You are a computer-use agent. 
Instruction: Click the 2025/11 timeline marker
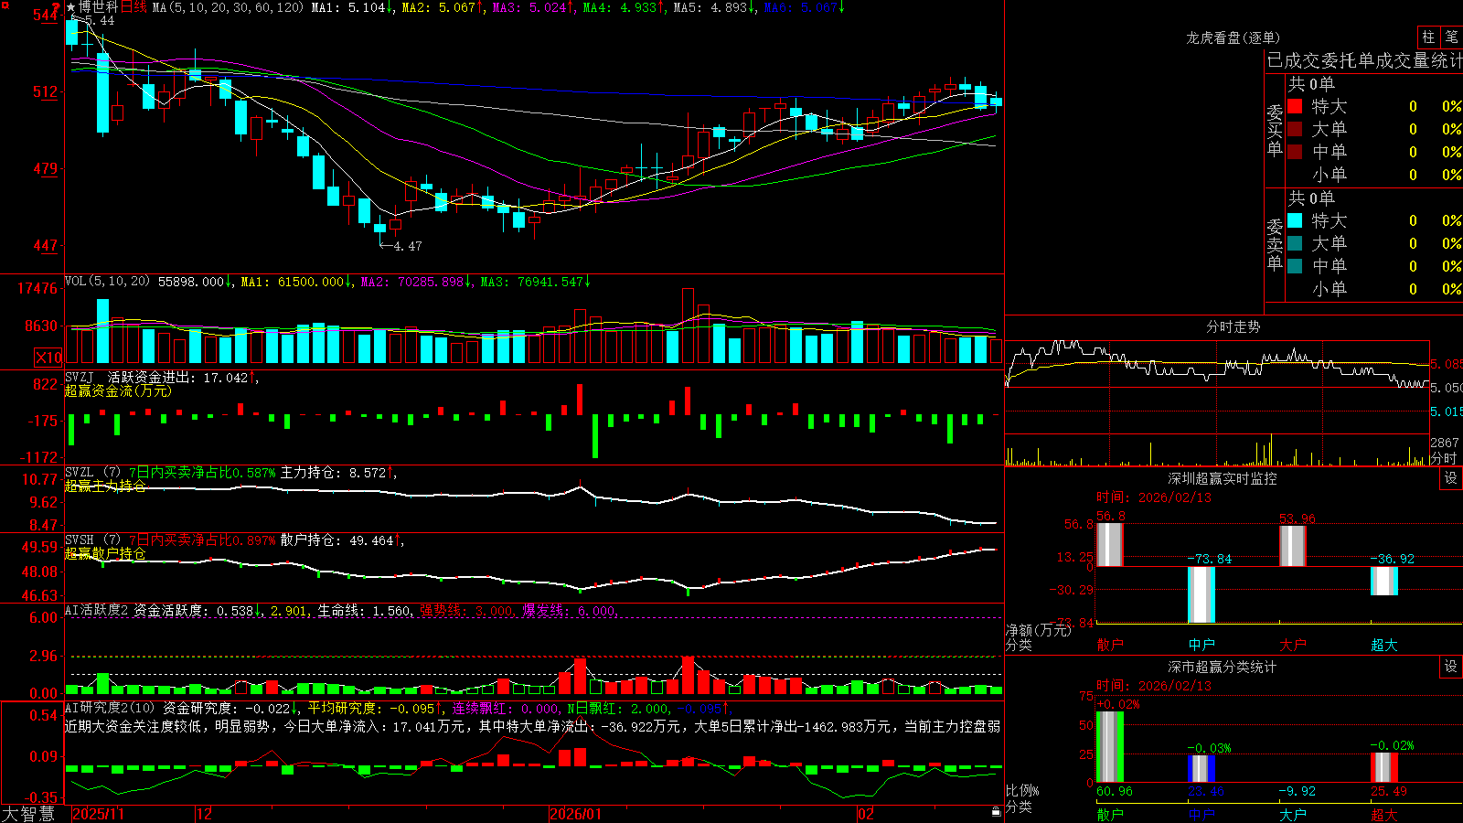[98, 814]
